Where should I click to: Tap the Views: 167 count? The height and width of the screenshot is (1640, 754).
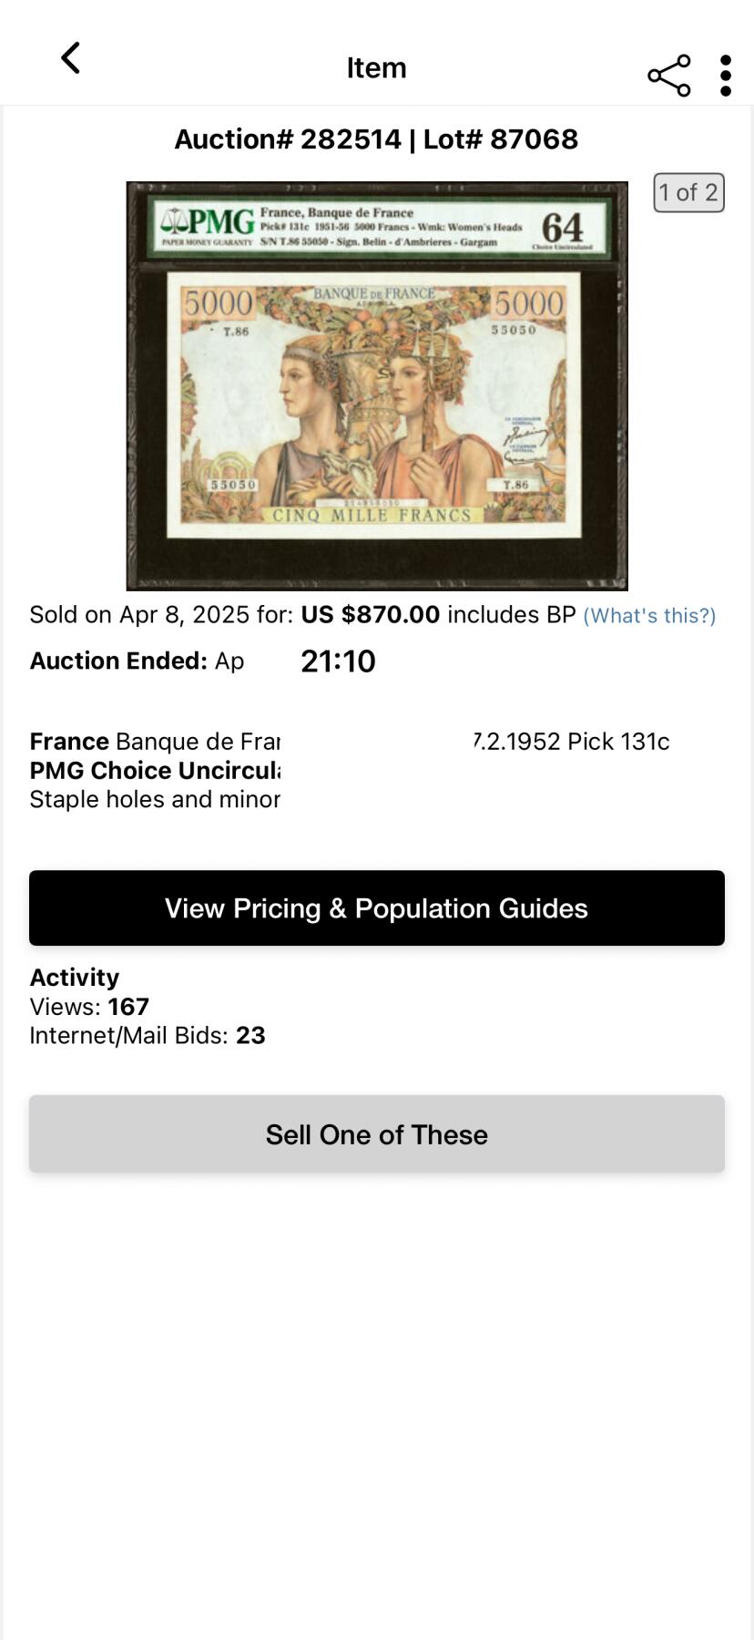pyautogui.click(x=89, y=1007)
